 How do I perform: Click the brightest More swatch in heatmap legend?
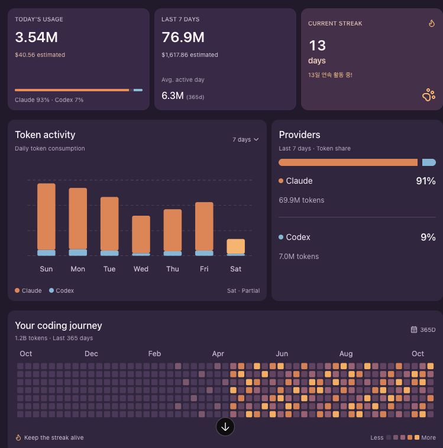[x=417, y=437]
